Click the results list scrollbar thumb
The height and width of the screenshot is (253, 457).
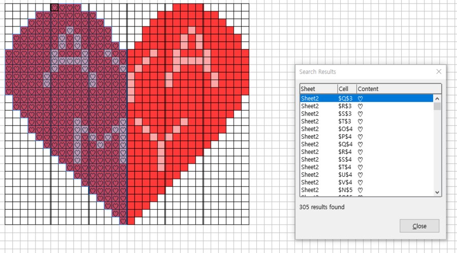coord(437,106)
